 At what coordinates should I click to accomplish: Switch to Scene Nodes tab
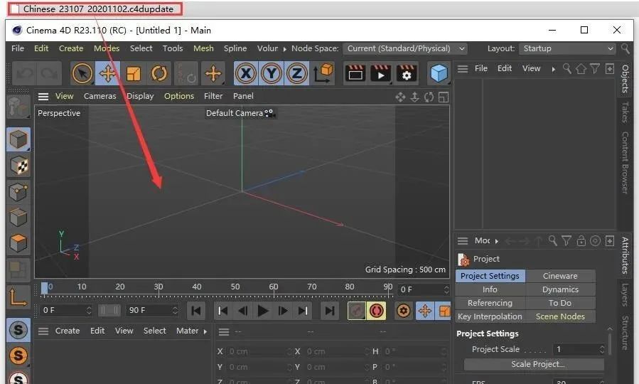click(x=560, y=316)
